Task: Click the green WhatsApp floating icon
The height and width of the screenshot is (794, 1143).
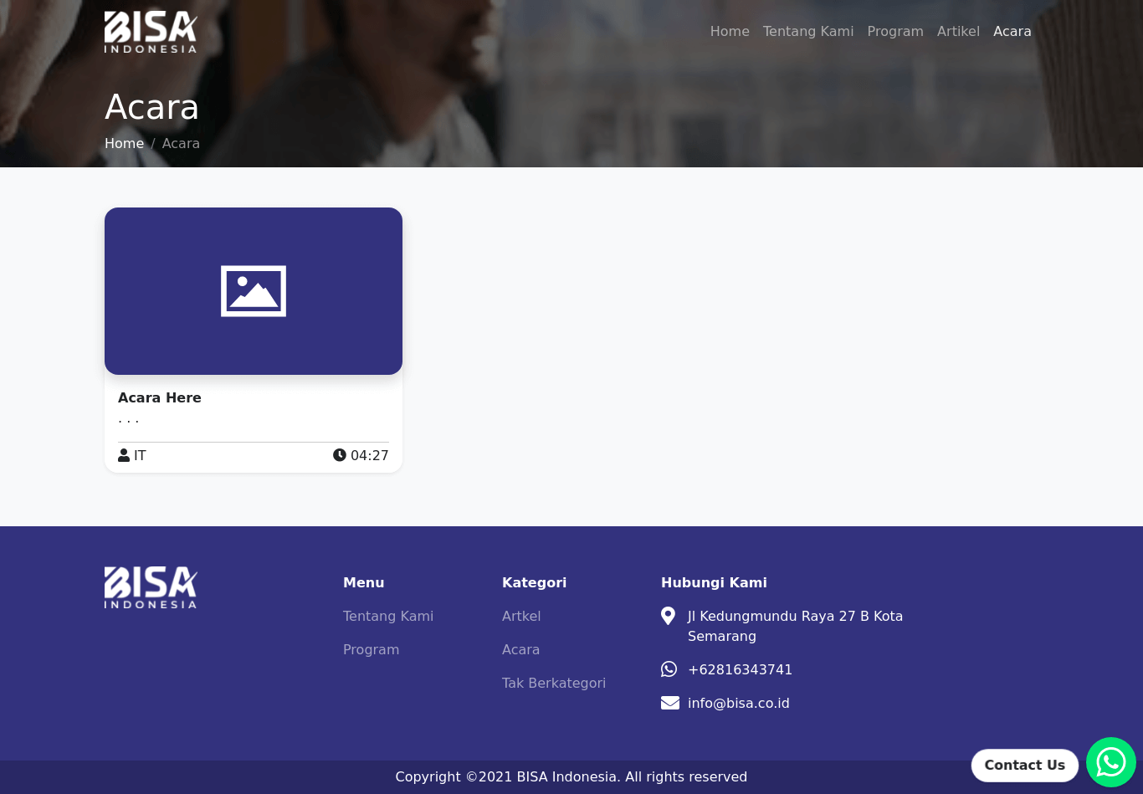Action: click(x=1111, y=762)
